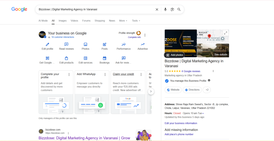
Task: Open Google Lens image search
Action: 172,9
